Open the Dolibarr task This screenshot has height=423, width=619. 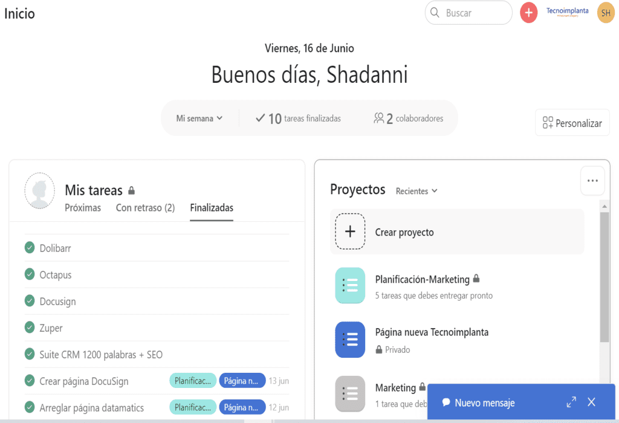click(55, 248)
